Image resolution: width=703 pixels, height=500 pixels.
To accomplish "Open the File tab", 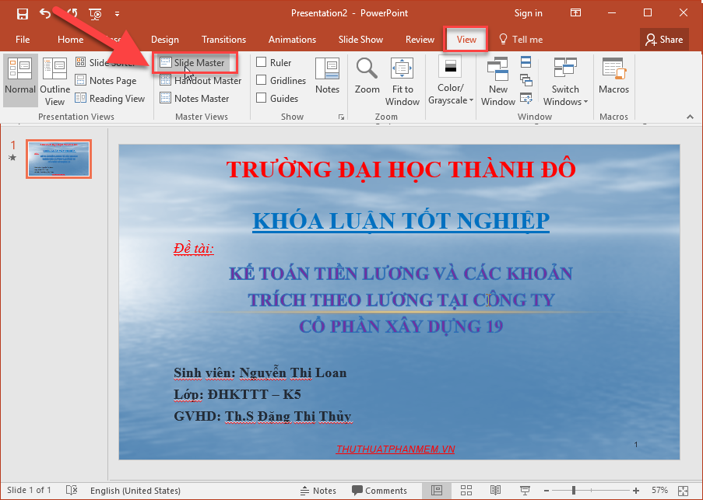I will pyautogui.click(x=23, y=40).
